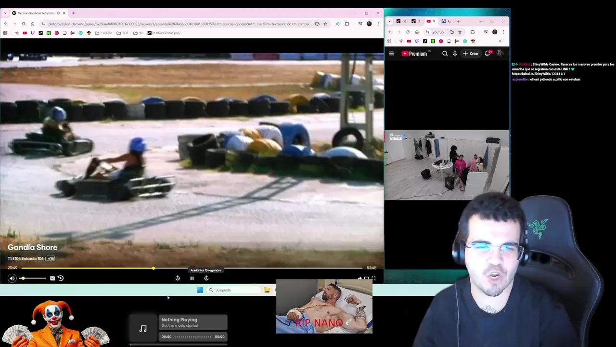Open YouTube notifications bell
616x347 pixels.
(488, 53)
